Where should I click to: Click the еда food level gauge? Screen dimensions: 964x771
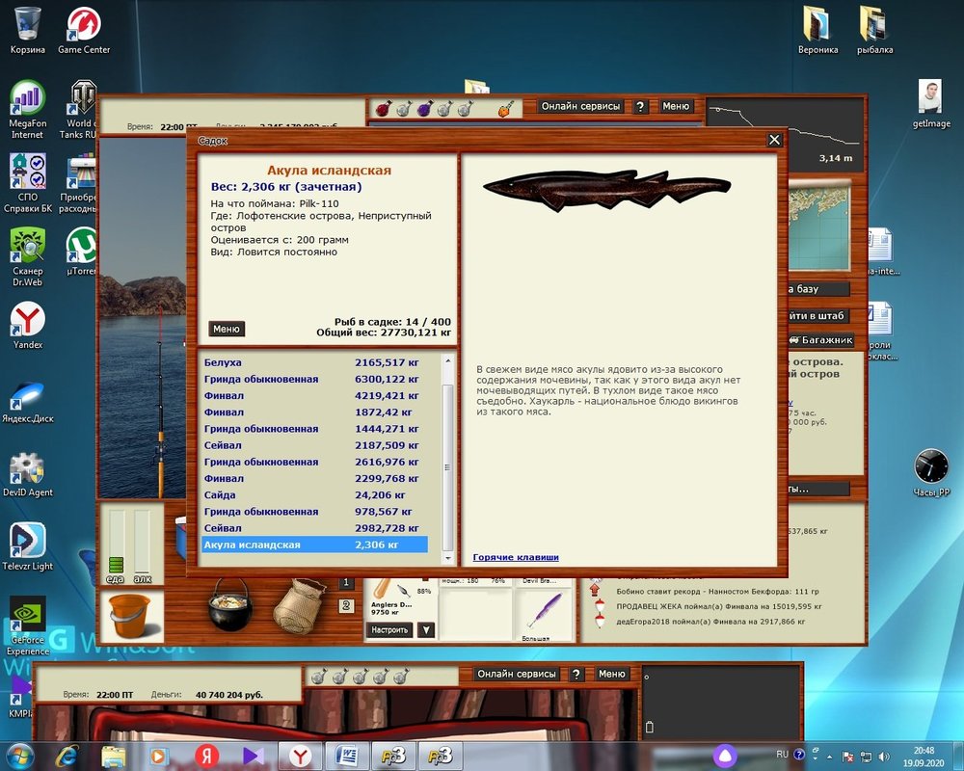point(117,545)
